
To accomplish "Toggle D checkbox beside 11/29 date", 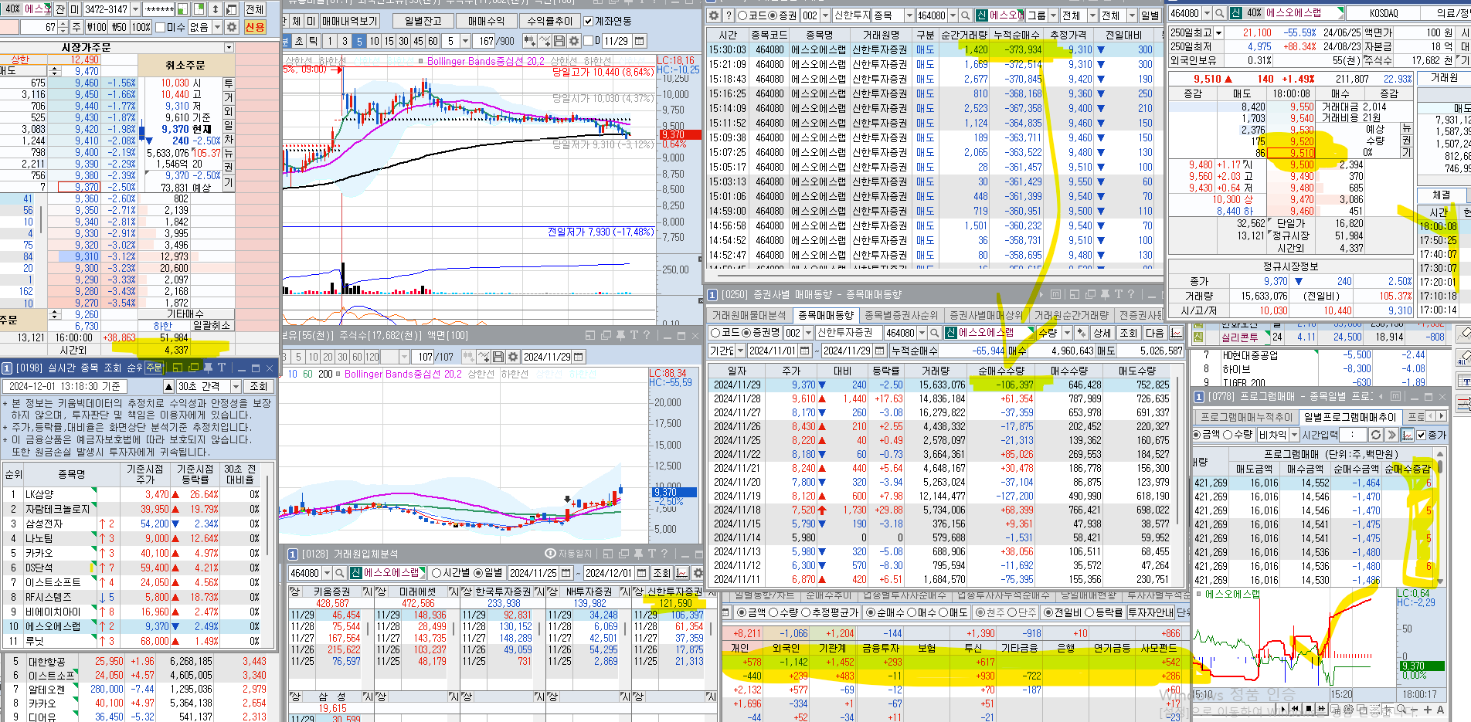I will coord(588,41).
